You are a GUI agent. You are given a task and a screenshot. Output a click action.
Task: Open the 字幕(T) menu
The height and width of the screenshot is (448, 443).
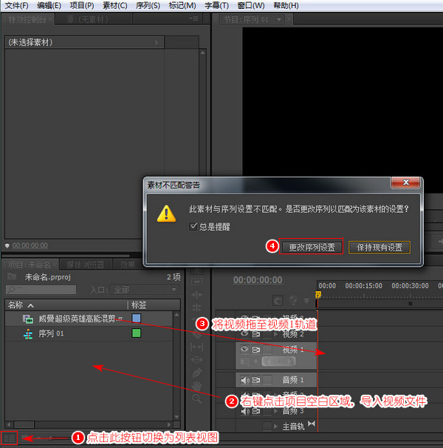pos(216,5)
